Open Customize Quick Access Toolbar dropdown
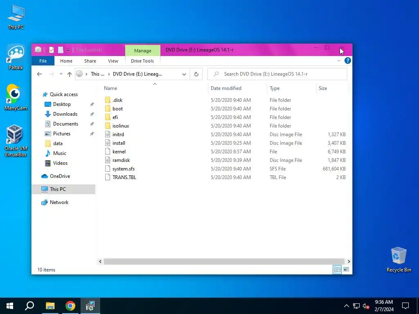Image resolution: width=419 pixels, height=314 pixels. (x=68, y=50)
